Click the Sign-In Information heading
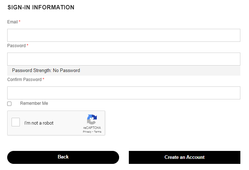The width and height of the screenshot is (249, 170). (x=41, y=7)
